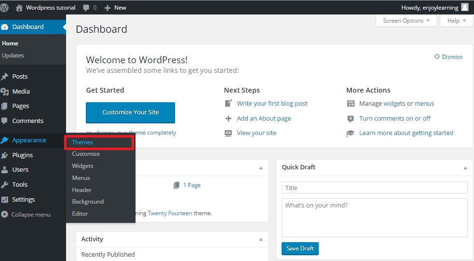The height and width of the screenshot is (261, 474).
Task: Click the Save Draft button
Action: (300, 248)
